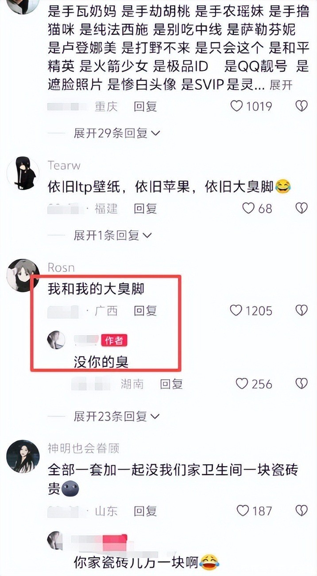The image size is (317, 576).
Task: Expand the 23 replies under Rosn
Action: 117,416
